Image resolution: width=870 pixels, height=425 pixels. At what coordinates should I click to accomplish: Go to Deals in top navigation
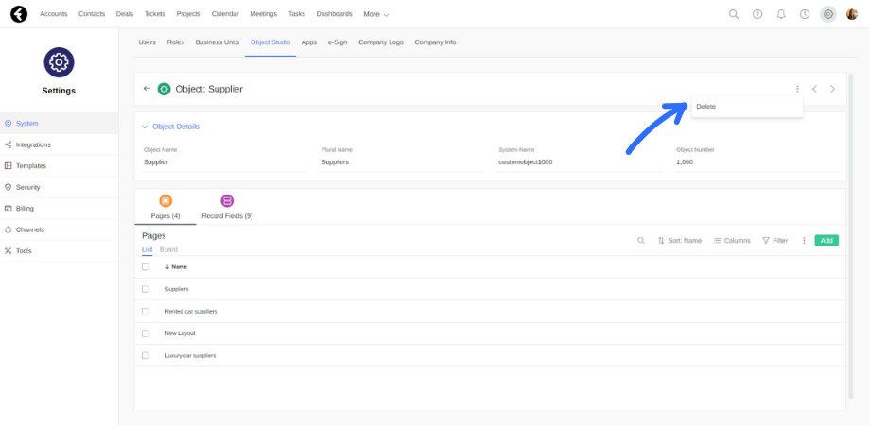coord(125,14)
